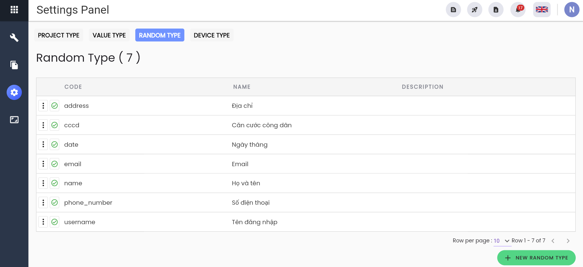The image size is (583, 267).
Task: Toggle the active status of phone_number
Action: tap(55, 203)
